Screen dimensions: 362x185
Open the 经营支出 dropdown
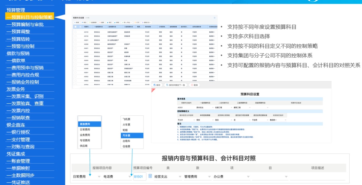pos(168,177)
